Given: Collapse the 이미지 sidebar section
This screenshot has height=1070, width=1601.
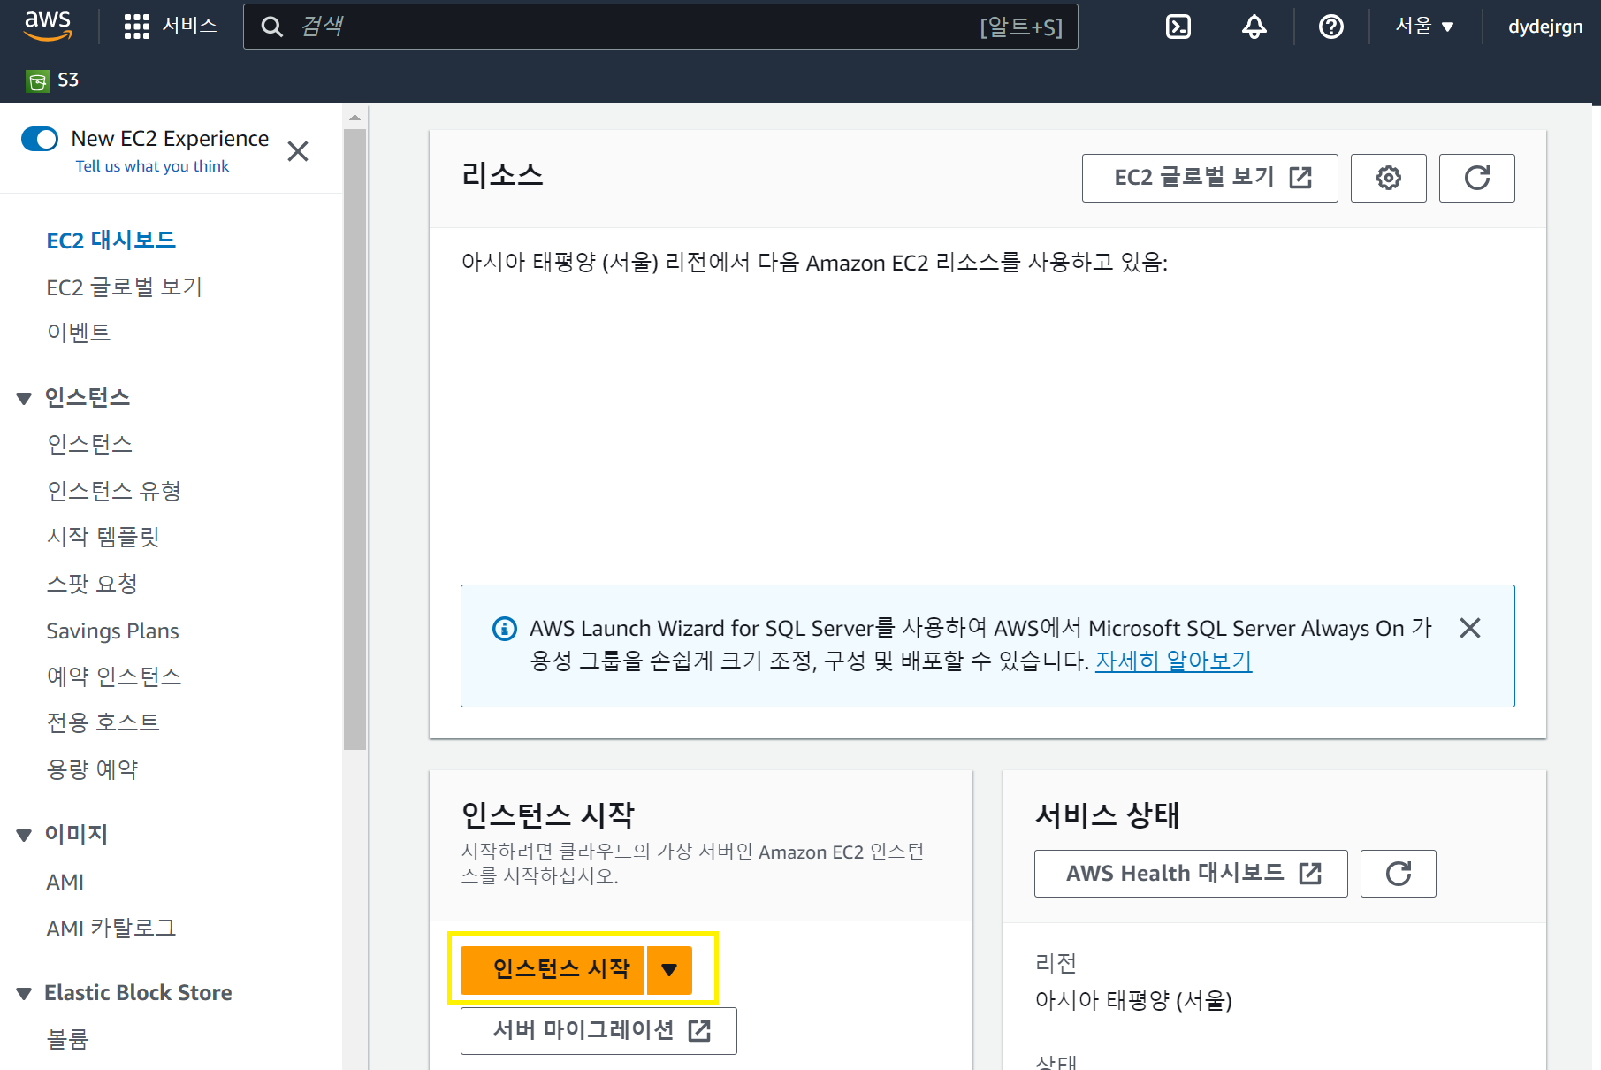Looking at the screenshot, I should 24,836.
